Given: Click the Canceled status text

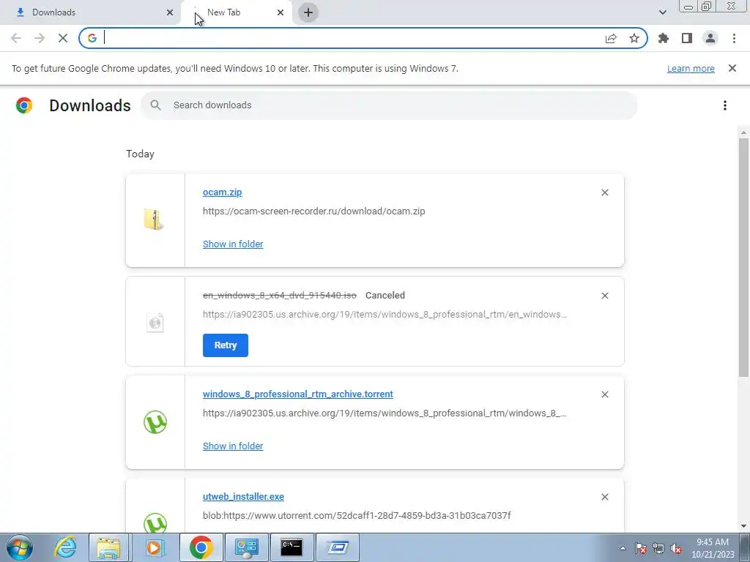Looking at the screenshot, I should click(385, 296).
